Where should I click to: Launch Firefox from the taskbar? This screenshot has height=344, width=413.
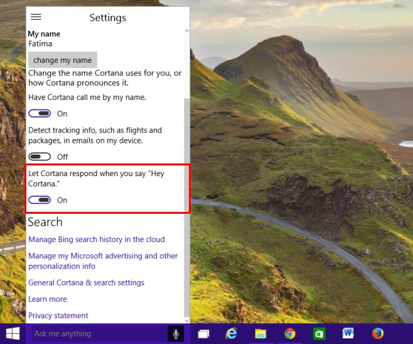(378, 333)
